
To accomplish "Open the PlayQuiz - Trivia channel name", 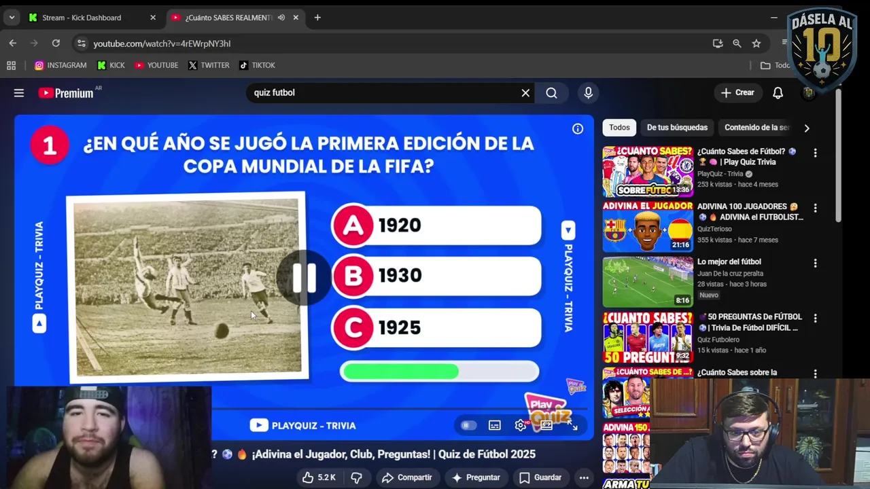I will point(720,174).
